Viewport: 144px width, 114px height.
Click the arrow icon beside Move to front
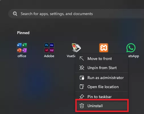coord(82,59)
